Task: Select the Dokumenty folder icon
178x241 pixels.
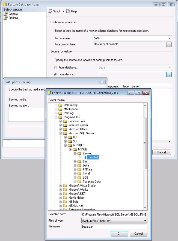Action: (x=60, y=105)
